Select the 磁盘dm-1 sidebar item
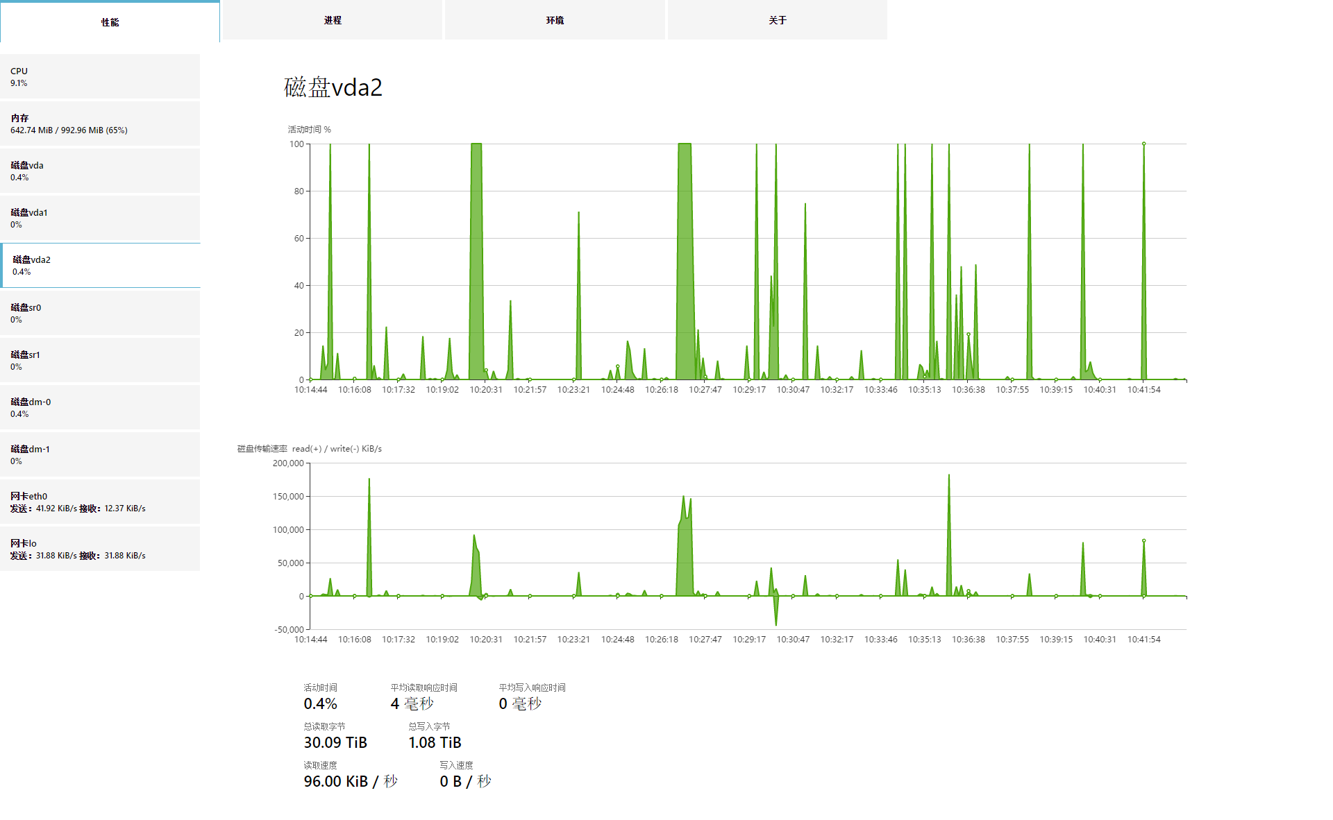Image resolution: width=1333 pixels, height=820 pixels. coord(100,454)
